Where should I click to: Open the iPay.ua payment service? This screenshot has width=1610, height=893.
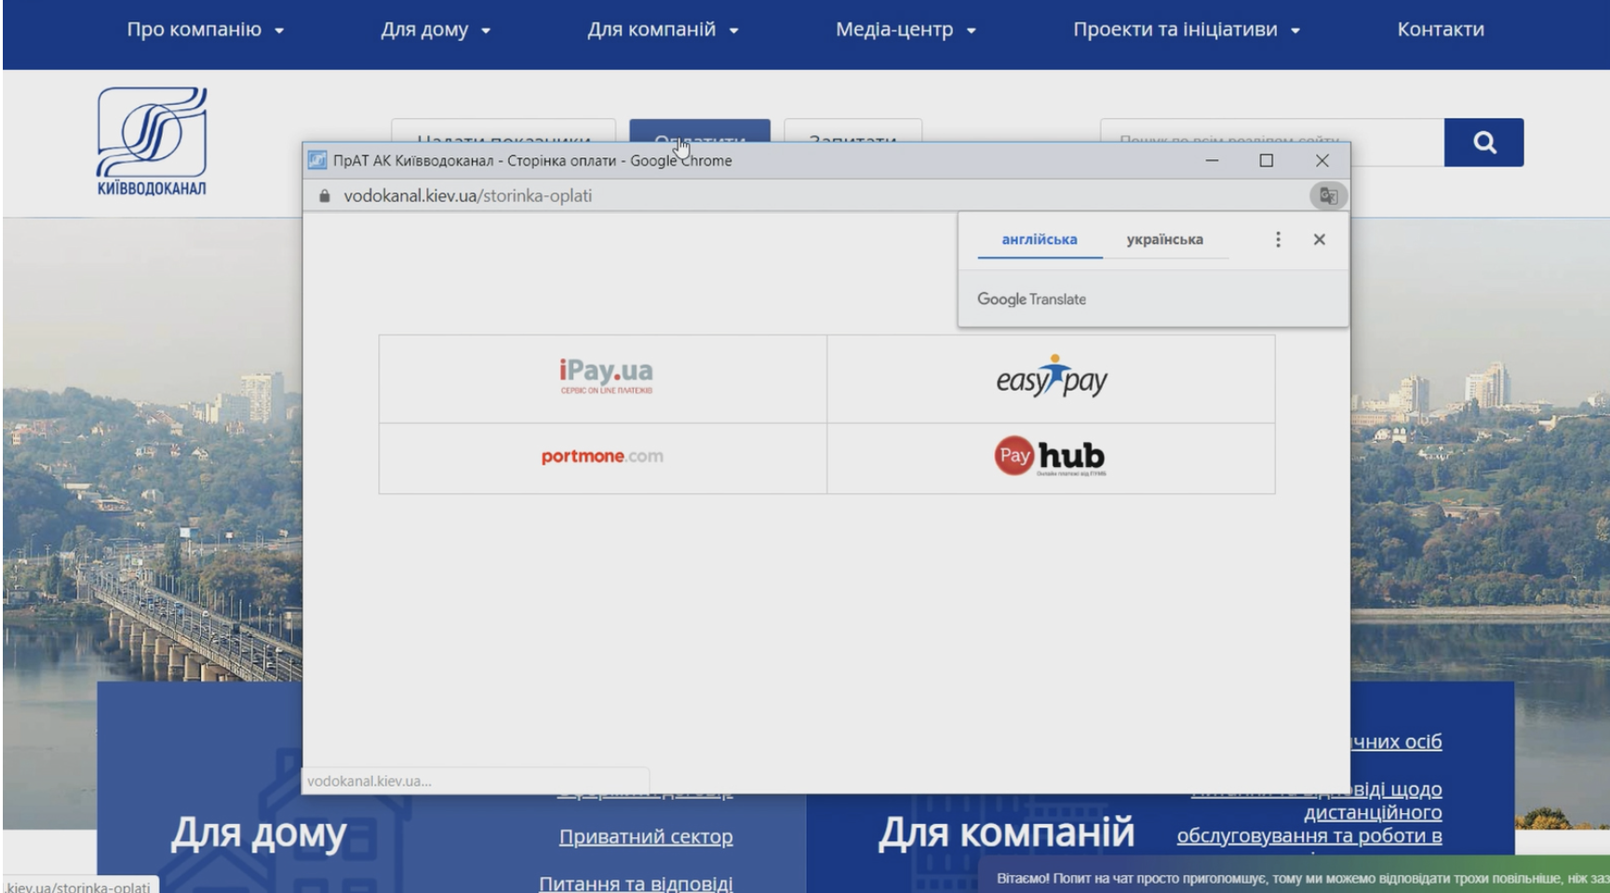[x=606, y=376]
